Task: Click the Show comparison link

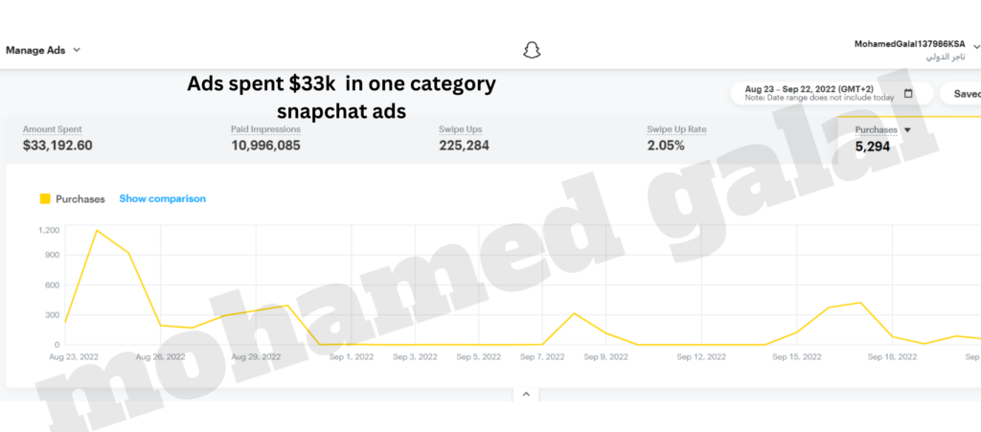Action: point(162,199)
